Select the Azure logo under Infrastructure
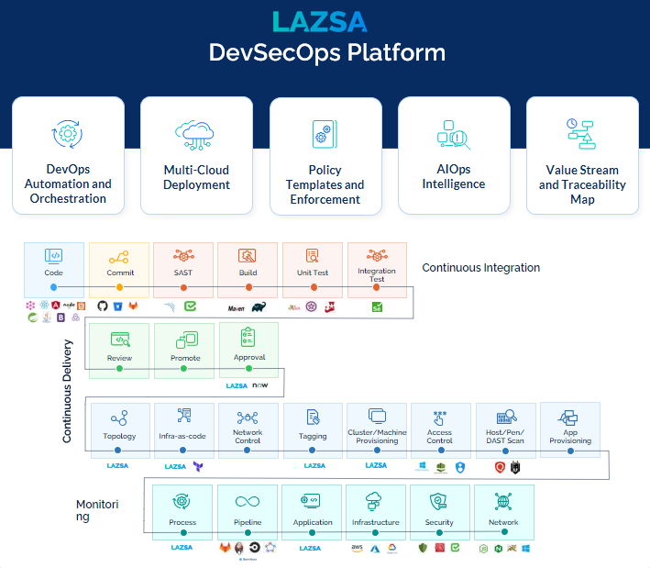This screenshot has height=568, width=650. [375, 549]
